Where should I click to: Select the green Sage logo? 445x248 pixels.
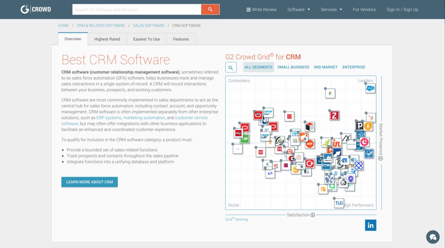click(245, 139)
